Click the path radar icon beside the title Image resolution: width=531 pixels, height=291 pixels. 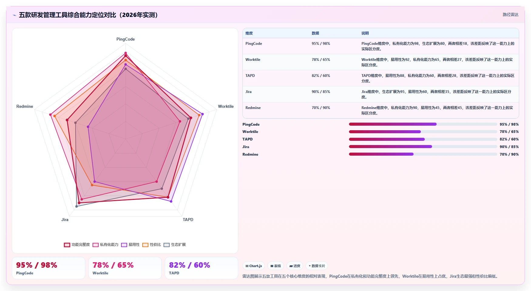click(x=14, y=15)
